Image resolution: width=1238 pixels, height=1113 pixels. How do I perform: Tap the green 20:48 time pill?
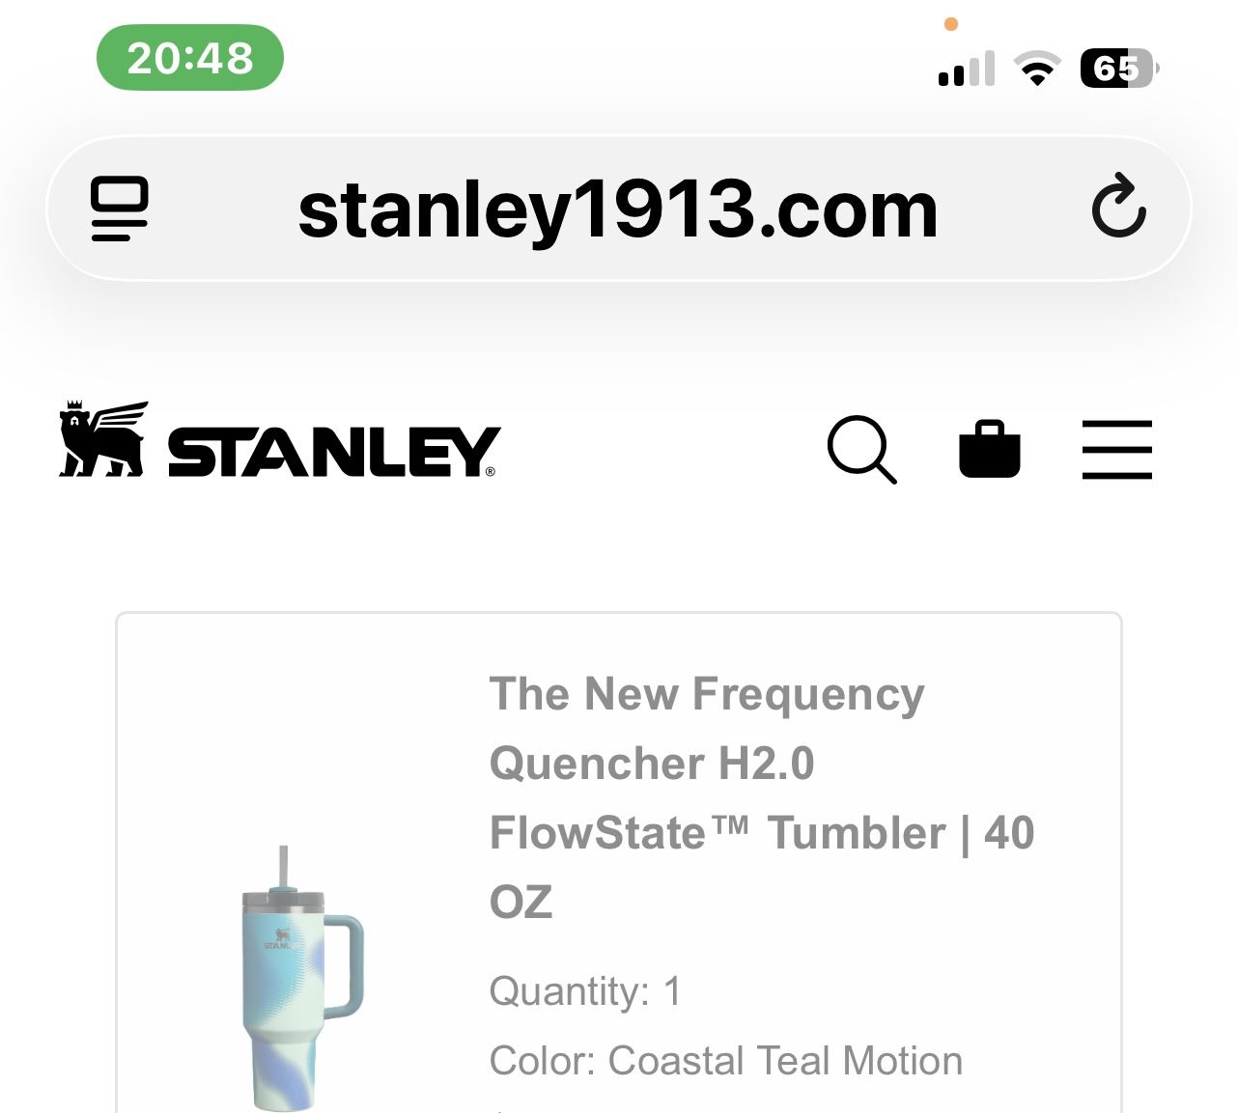190,58
